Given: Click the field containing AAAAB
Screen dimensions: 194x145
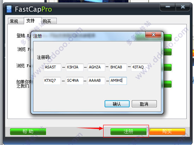Looking at the screenshot, I should (96, 81).
